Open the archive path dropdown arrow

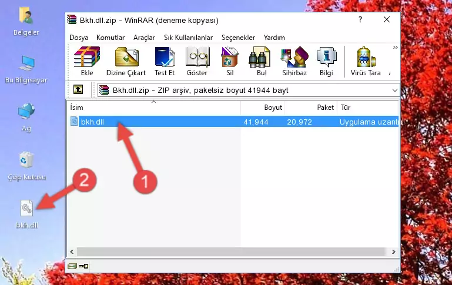(394, 90)
